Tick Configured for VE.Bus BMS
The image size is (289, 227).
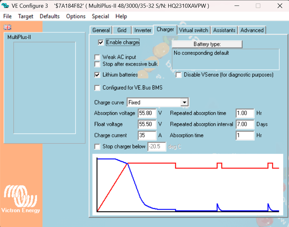tap(97, 88)
